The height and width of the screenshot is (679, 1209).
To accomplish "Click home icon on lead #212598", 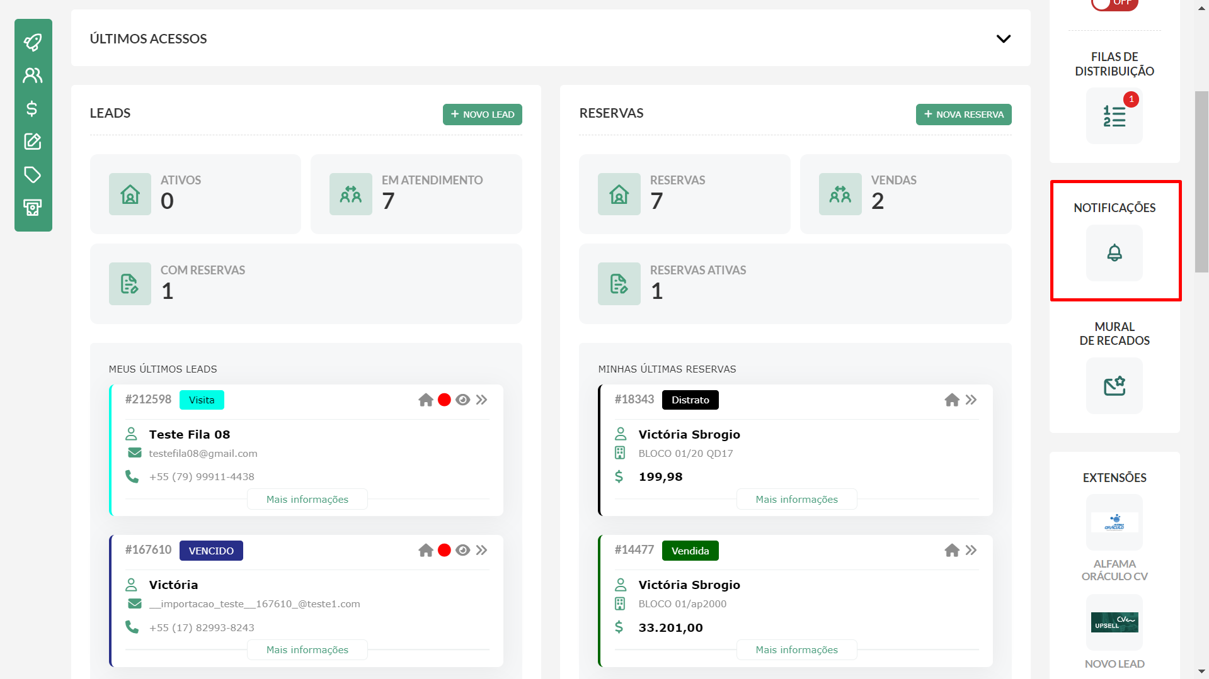I will (426, 400).
